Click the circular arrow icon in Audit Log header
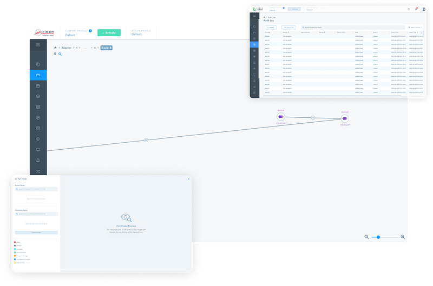Viewport: 433px width, 286px height. point(409,9)
